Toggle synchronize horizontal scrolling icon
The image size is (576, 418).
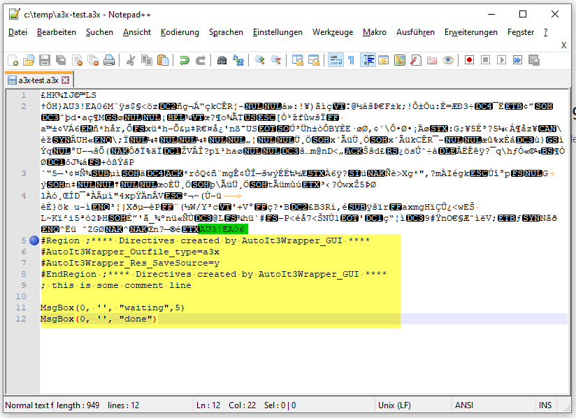[x=313, y=60]
